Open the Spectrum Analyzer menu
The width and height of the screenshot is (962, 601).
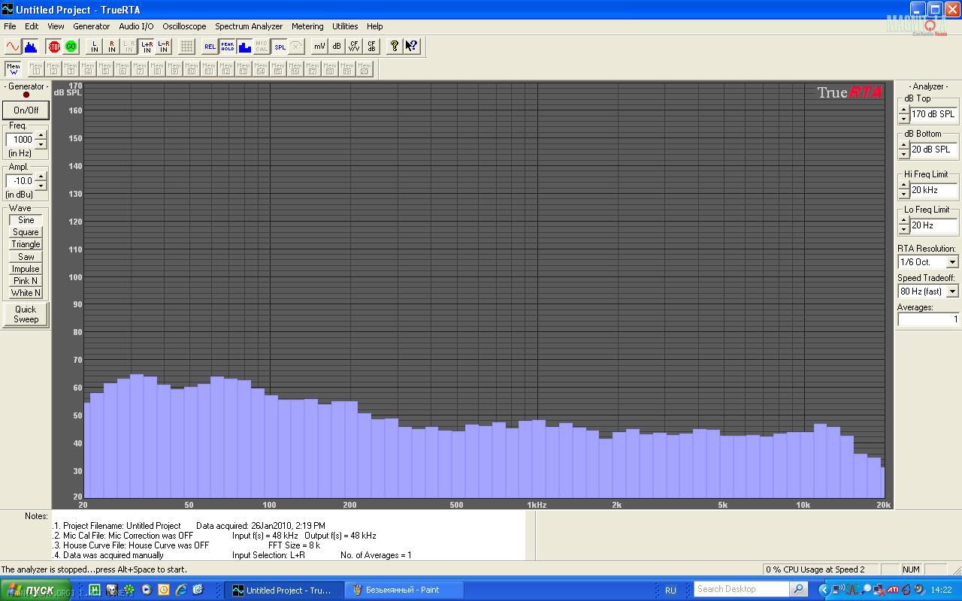(249, 26)
